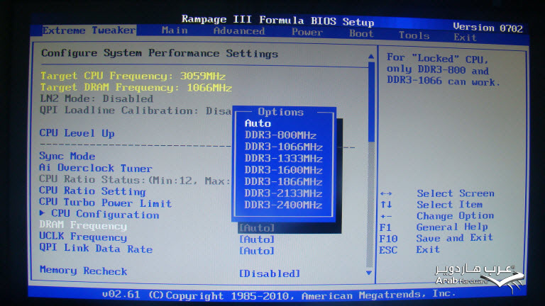Click CPU Ratio Status line
545x306 pixels.
(136, 180)
